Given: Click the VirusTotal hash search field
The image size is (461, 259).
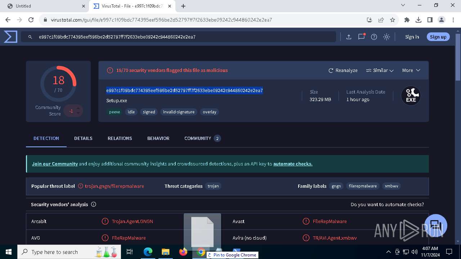Looking at the screenshot, I should [x=178, y=37].
